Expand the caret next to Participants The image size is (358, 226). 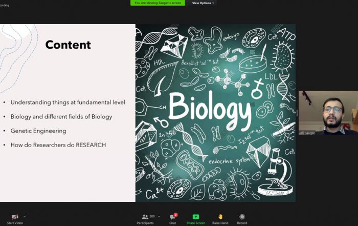point(159,217)
